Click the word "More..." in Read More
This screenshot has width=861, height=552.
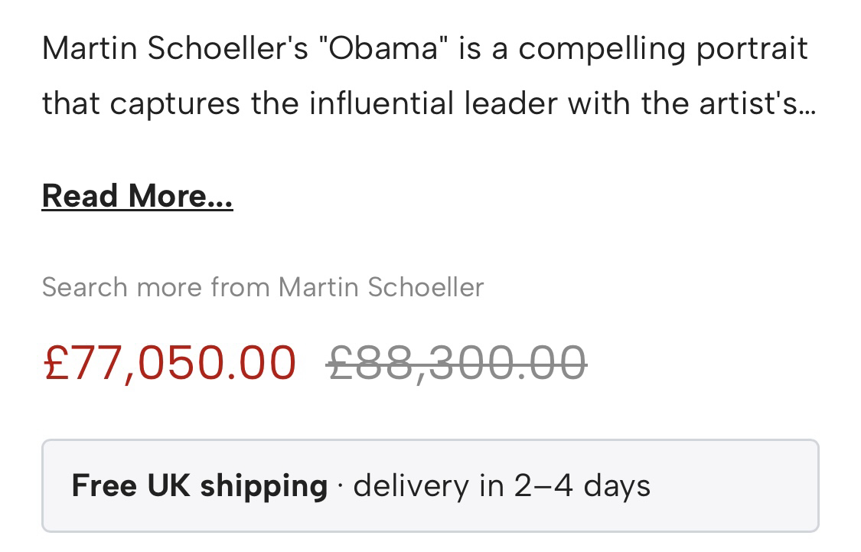point(181,196)
